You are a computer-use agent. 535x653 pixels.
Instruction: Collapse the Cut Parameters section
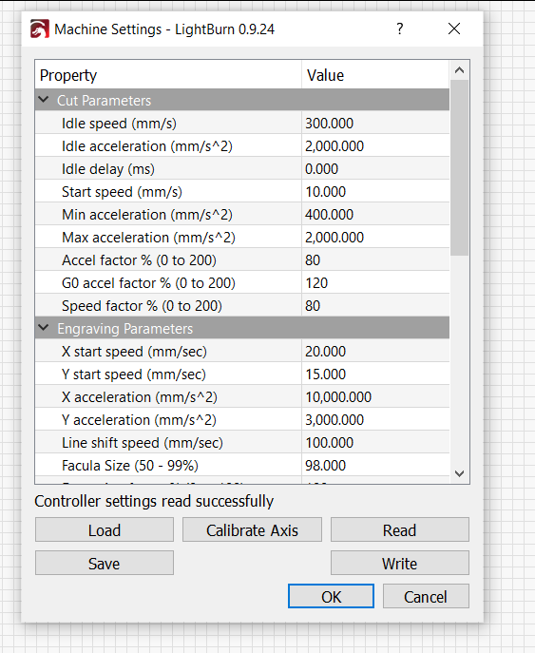coord(44,100)
